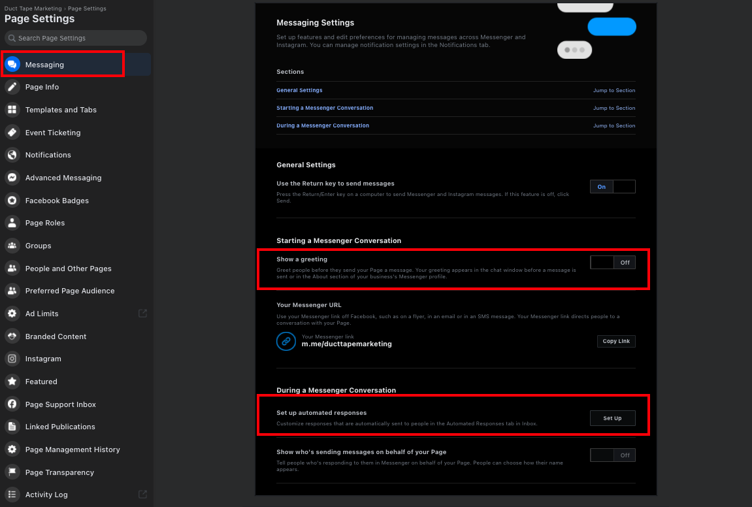Click the People and Other Pages icon

coord(12,268)
